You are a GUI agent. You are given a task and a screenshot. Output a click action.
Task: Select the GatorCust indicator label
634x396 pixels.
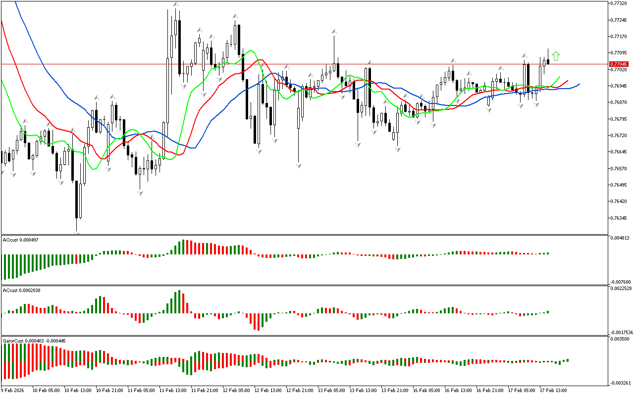(34, 341)
